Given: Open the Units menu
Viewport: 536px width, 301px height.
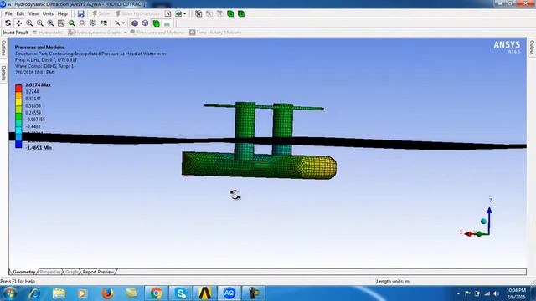Looking at the screenshot, I should coord(48,13).
